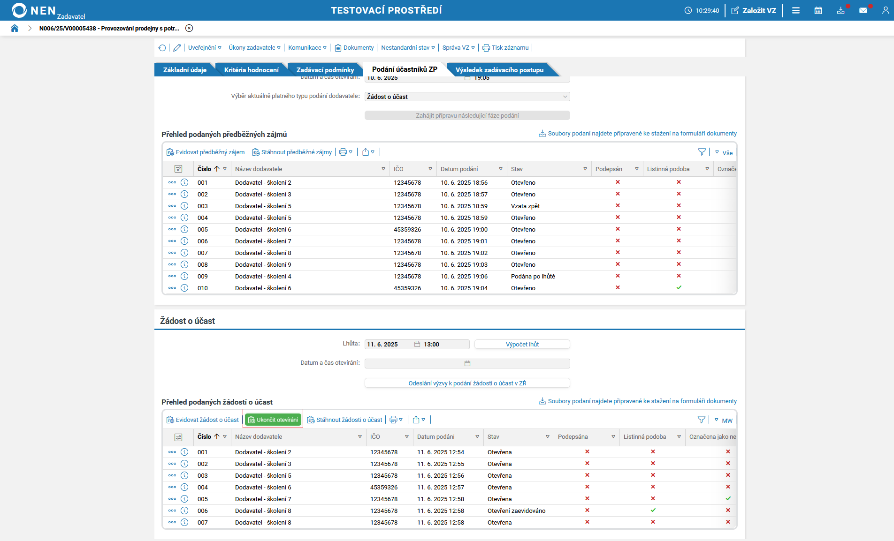894x541 pixels.
Task: Expand the Správa VZ menu
Action: pyautogui.click(x=458, y=48)
